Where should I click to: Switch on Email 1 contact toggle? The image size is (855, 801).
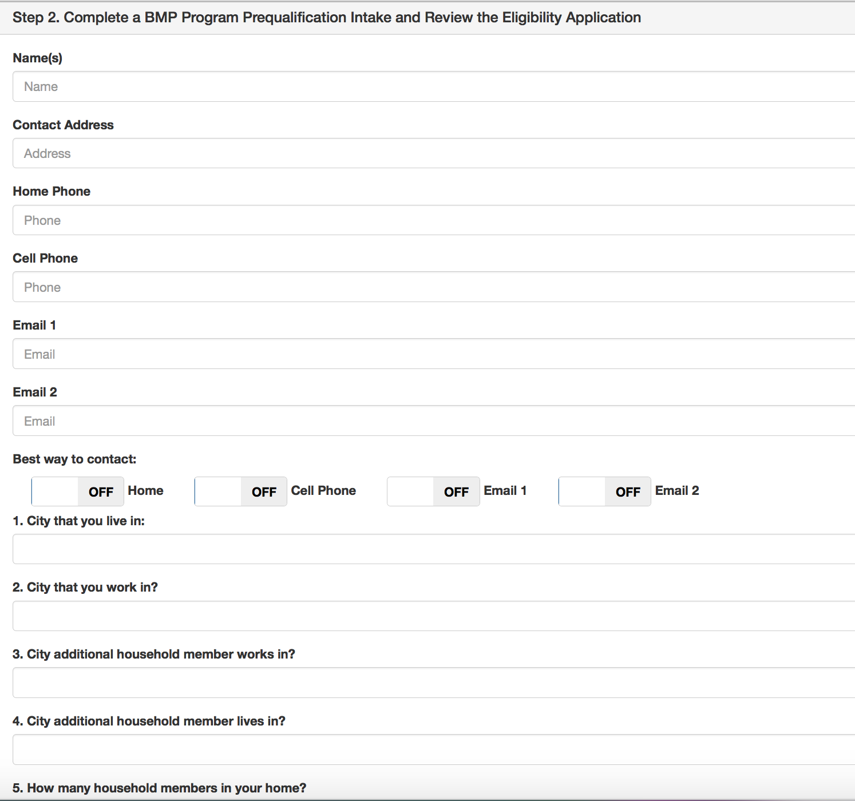[433, 491]
